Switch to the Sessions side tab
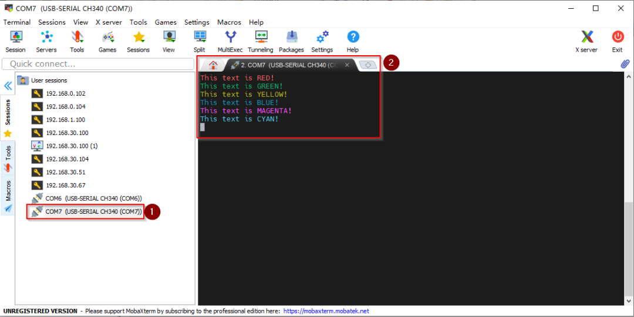This screenshot has width=634, height=317. coord(8,117)
